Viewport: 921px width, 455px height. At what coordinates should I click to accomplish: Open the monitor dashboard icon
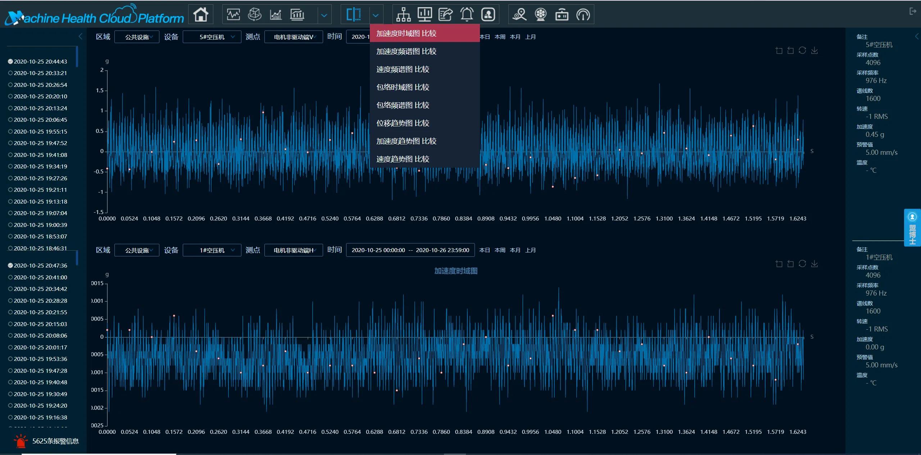pos(425,15)
